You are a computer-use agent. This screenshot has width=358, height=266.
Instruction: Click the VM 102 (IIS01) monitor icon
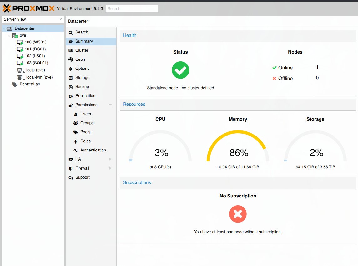coord(20,56)
